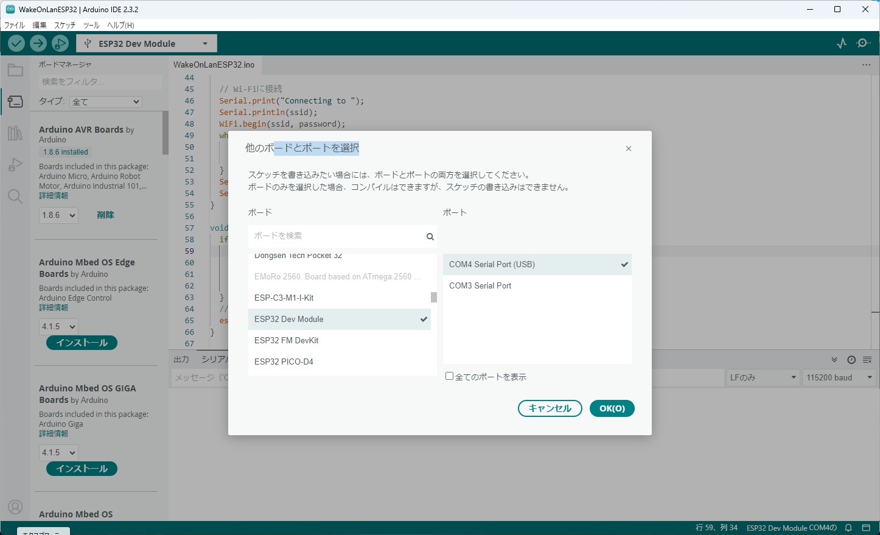Open notifications bell in status bar
The height and width of the screenshot is (535, 880).
click(x=848, y=528)
